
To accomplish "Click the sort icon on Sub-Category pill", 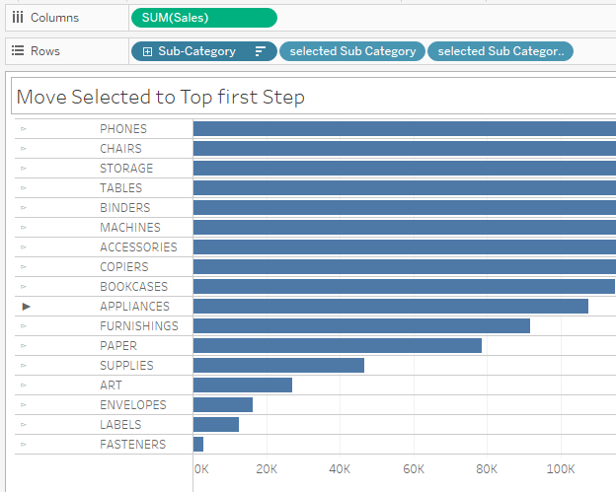I will (261, 51).
